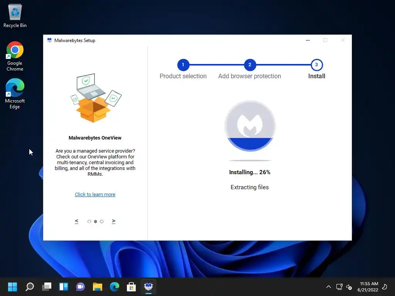Click step 3 Install circle
This screenshot has height=296, width=395.
[x=316, y=65]
